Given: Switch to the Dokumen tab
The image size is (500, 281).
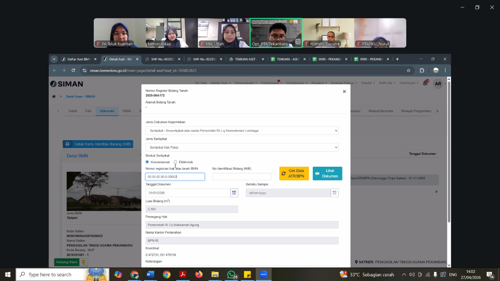Looking at the screenshot, I should point(107,111).
